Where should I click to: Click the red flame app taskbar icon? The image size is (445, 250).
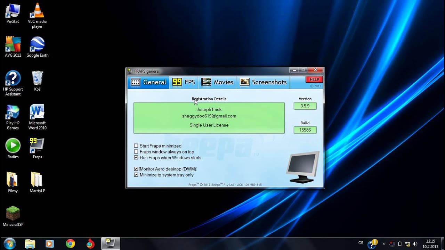[x=90, y=244]
